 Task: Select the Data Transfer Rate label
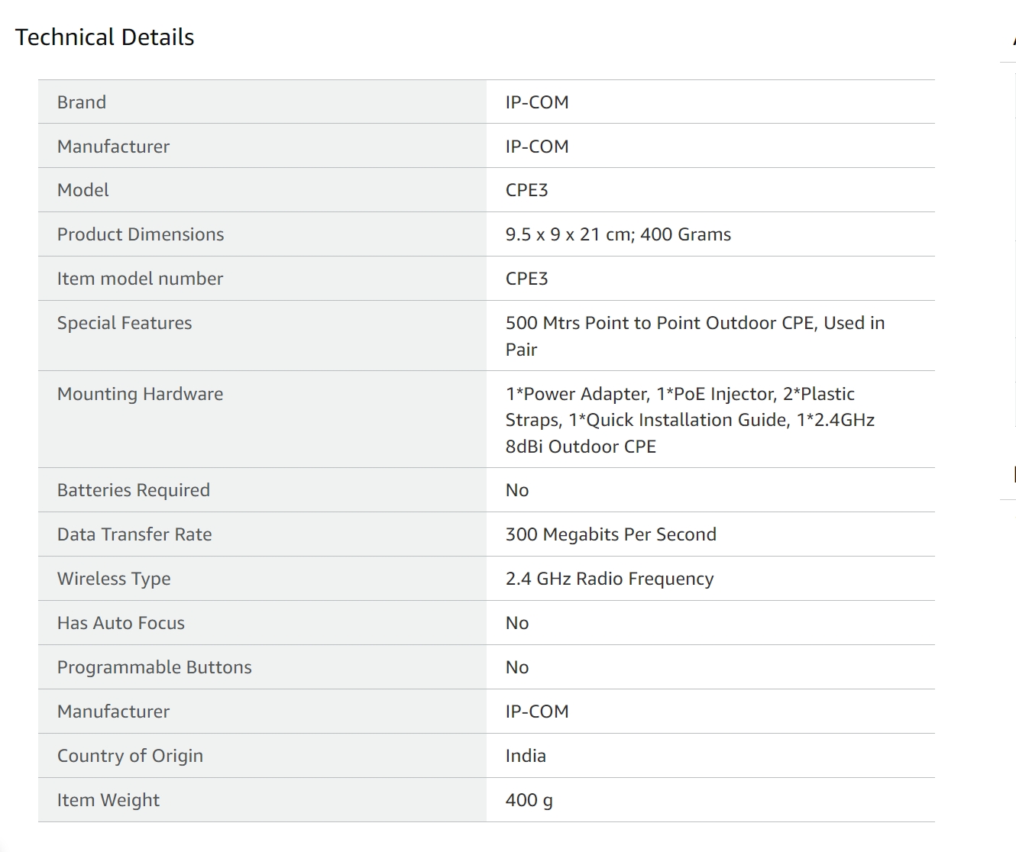click(x=134, y=534)
